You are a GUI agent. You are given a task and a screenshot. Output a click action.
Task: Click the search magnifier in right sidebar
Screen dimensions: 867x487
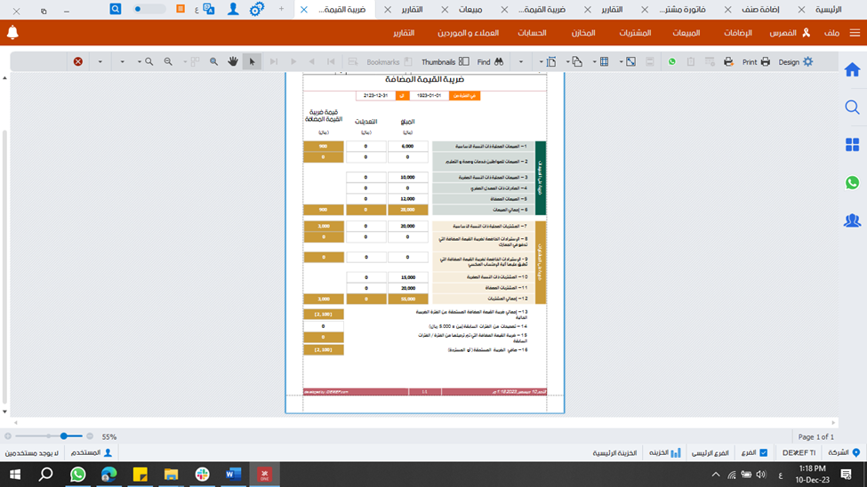[852, 108]
